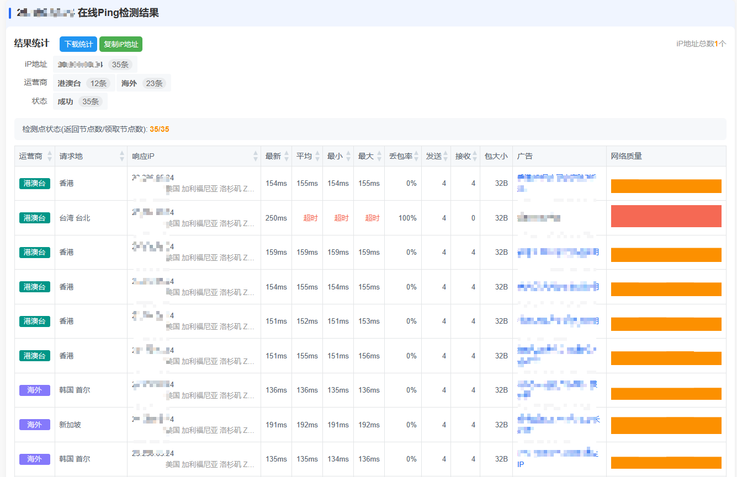Screen dimensions: 737x477
Task: Click 结果统计 section heading
Action: [31, 43]
